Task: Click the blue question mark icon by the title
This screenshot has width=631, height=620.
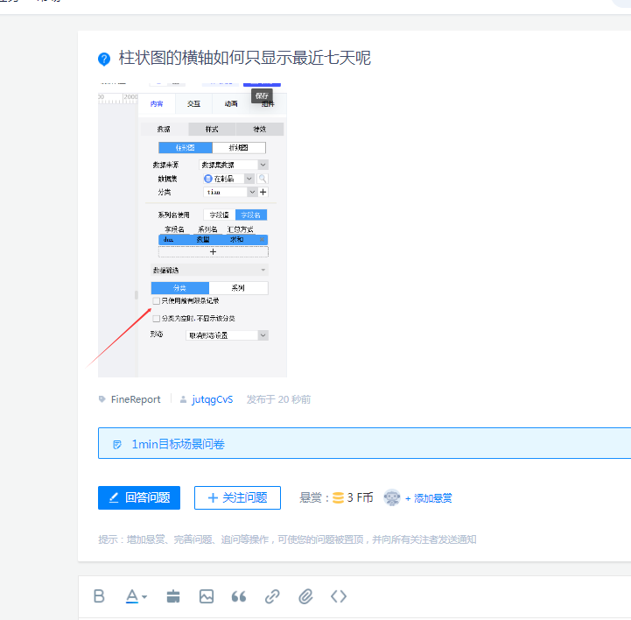Action: pyautogui.click(x=104, y=59)
